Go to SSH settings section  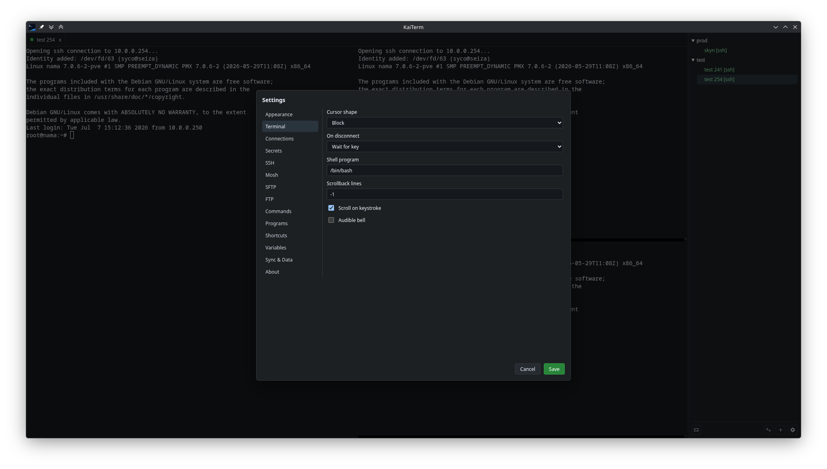(290, 163)
